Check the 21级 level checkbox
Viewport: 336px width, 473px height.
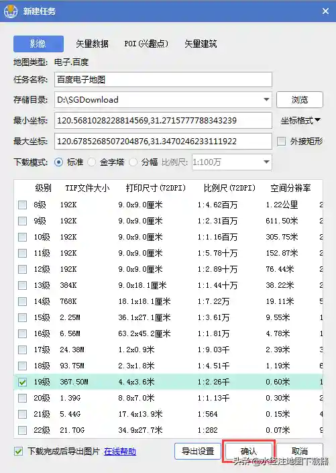(22, 414)
